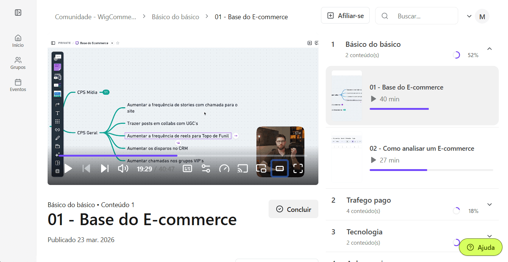Image resolution: width=508 pixels, height=262 pixels.
Task: Play the video
Action: point(68,169)
